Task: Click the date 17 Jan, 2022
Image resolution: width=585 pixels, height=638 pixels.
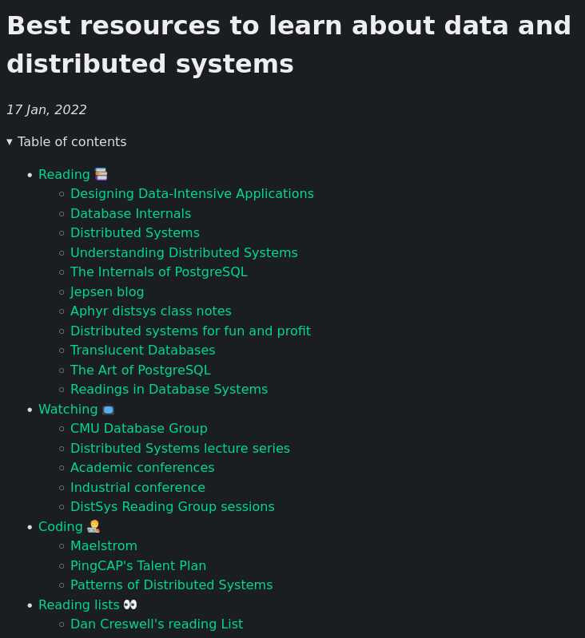Action: (x=46, y=110)
